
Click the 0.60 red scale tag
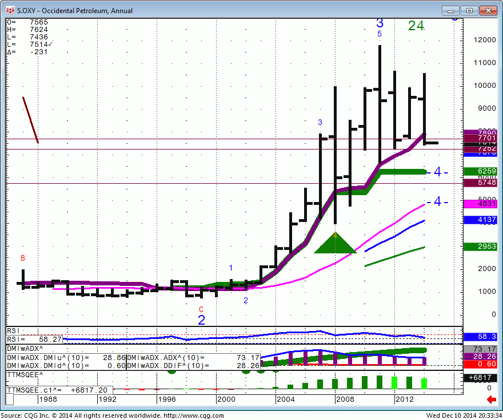[x=480, y=364]
